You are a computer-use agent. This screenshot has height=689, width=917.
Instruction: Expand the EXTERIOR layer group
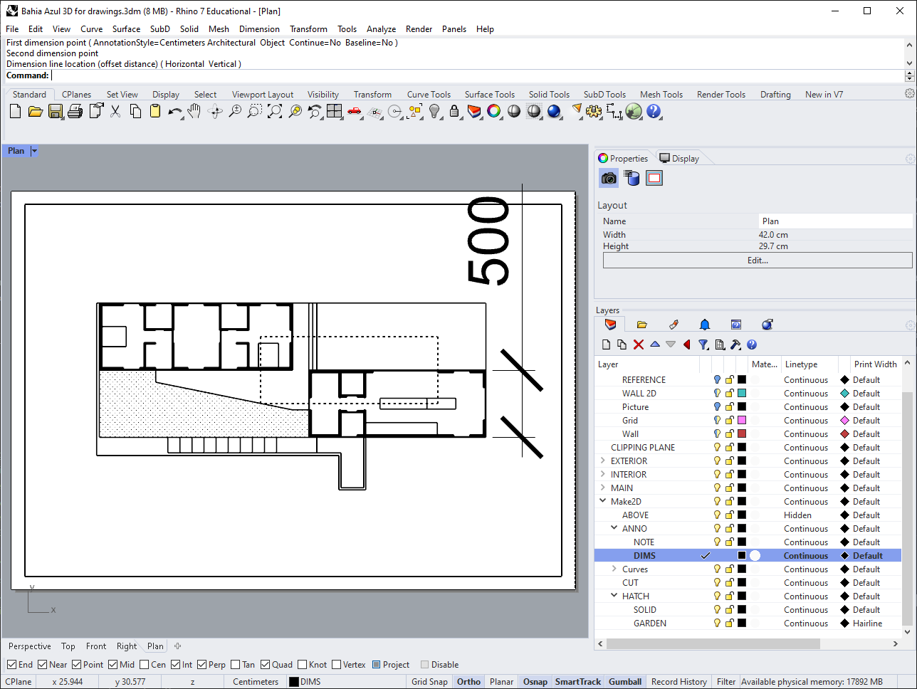[603, 461]
